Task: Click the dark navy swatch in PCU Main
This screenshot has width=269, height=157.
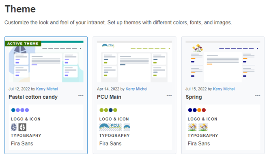Action: [111, 110]
